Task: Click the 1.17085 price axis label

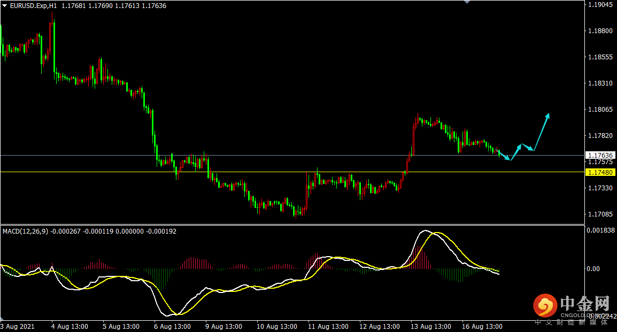Action: point(600,214)
